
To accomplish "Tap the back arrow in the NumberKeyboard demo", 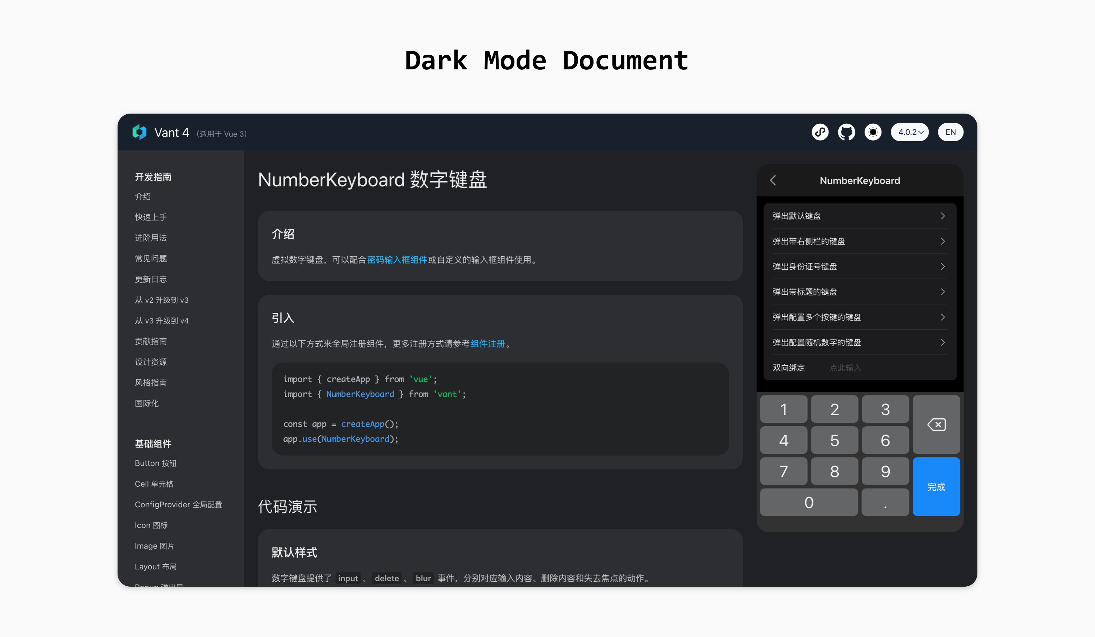I will [773, 180].
